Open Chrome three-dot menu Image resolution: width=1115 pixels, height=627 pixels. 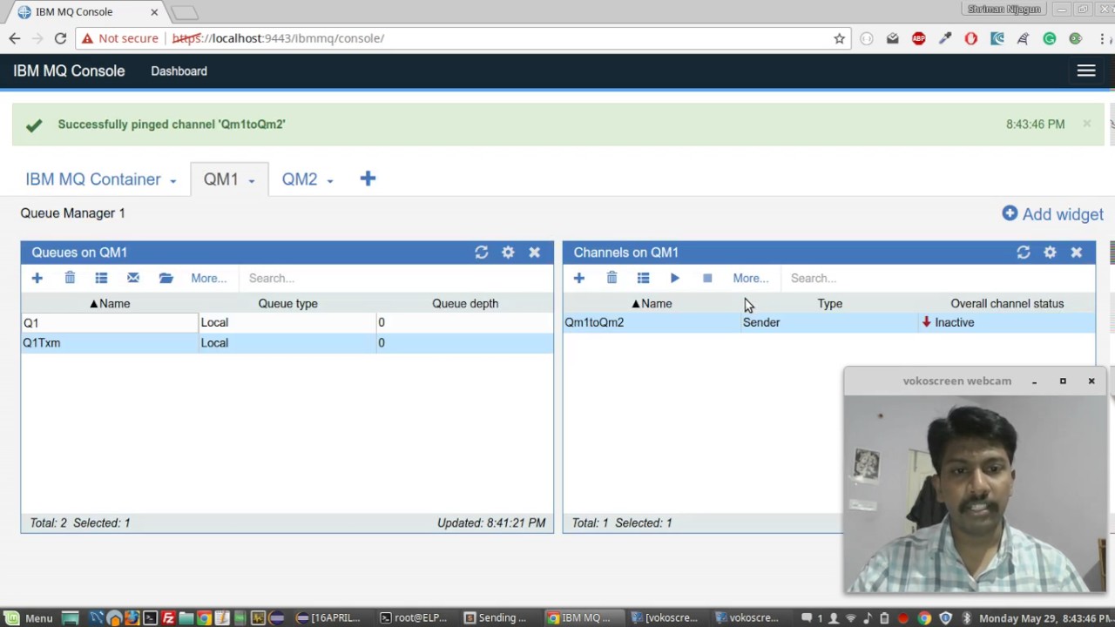tap(1104, 38)
